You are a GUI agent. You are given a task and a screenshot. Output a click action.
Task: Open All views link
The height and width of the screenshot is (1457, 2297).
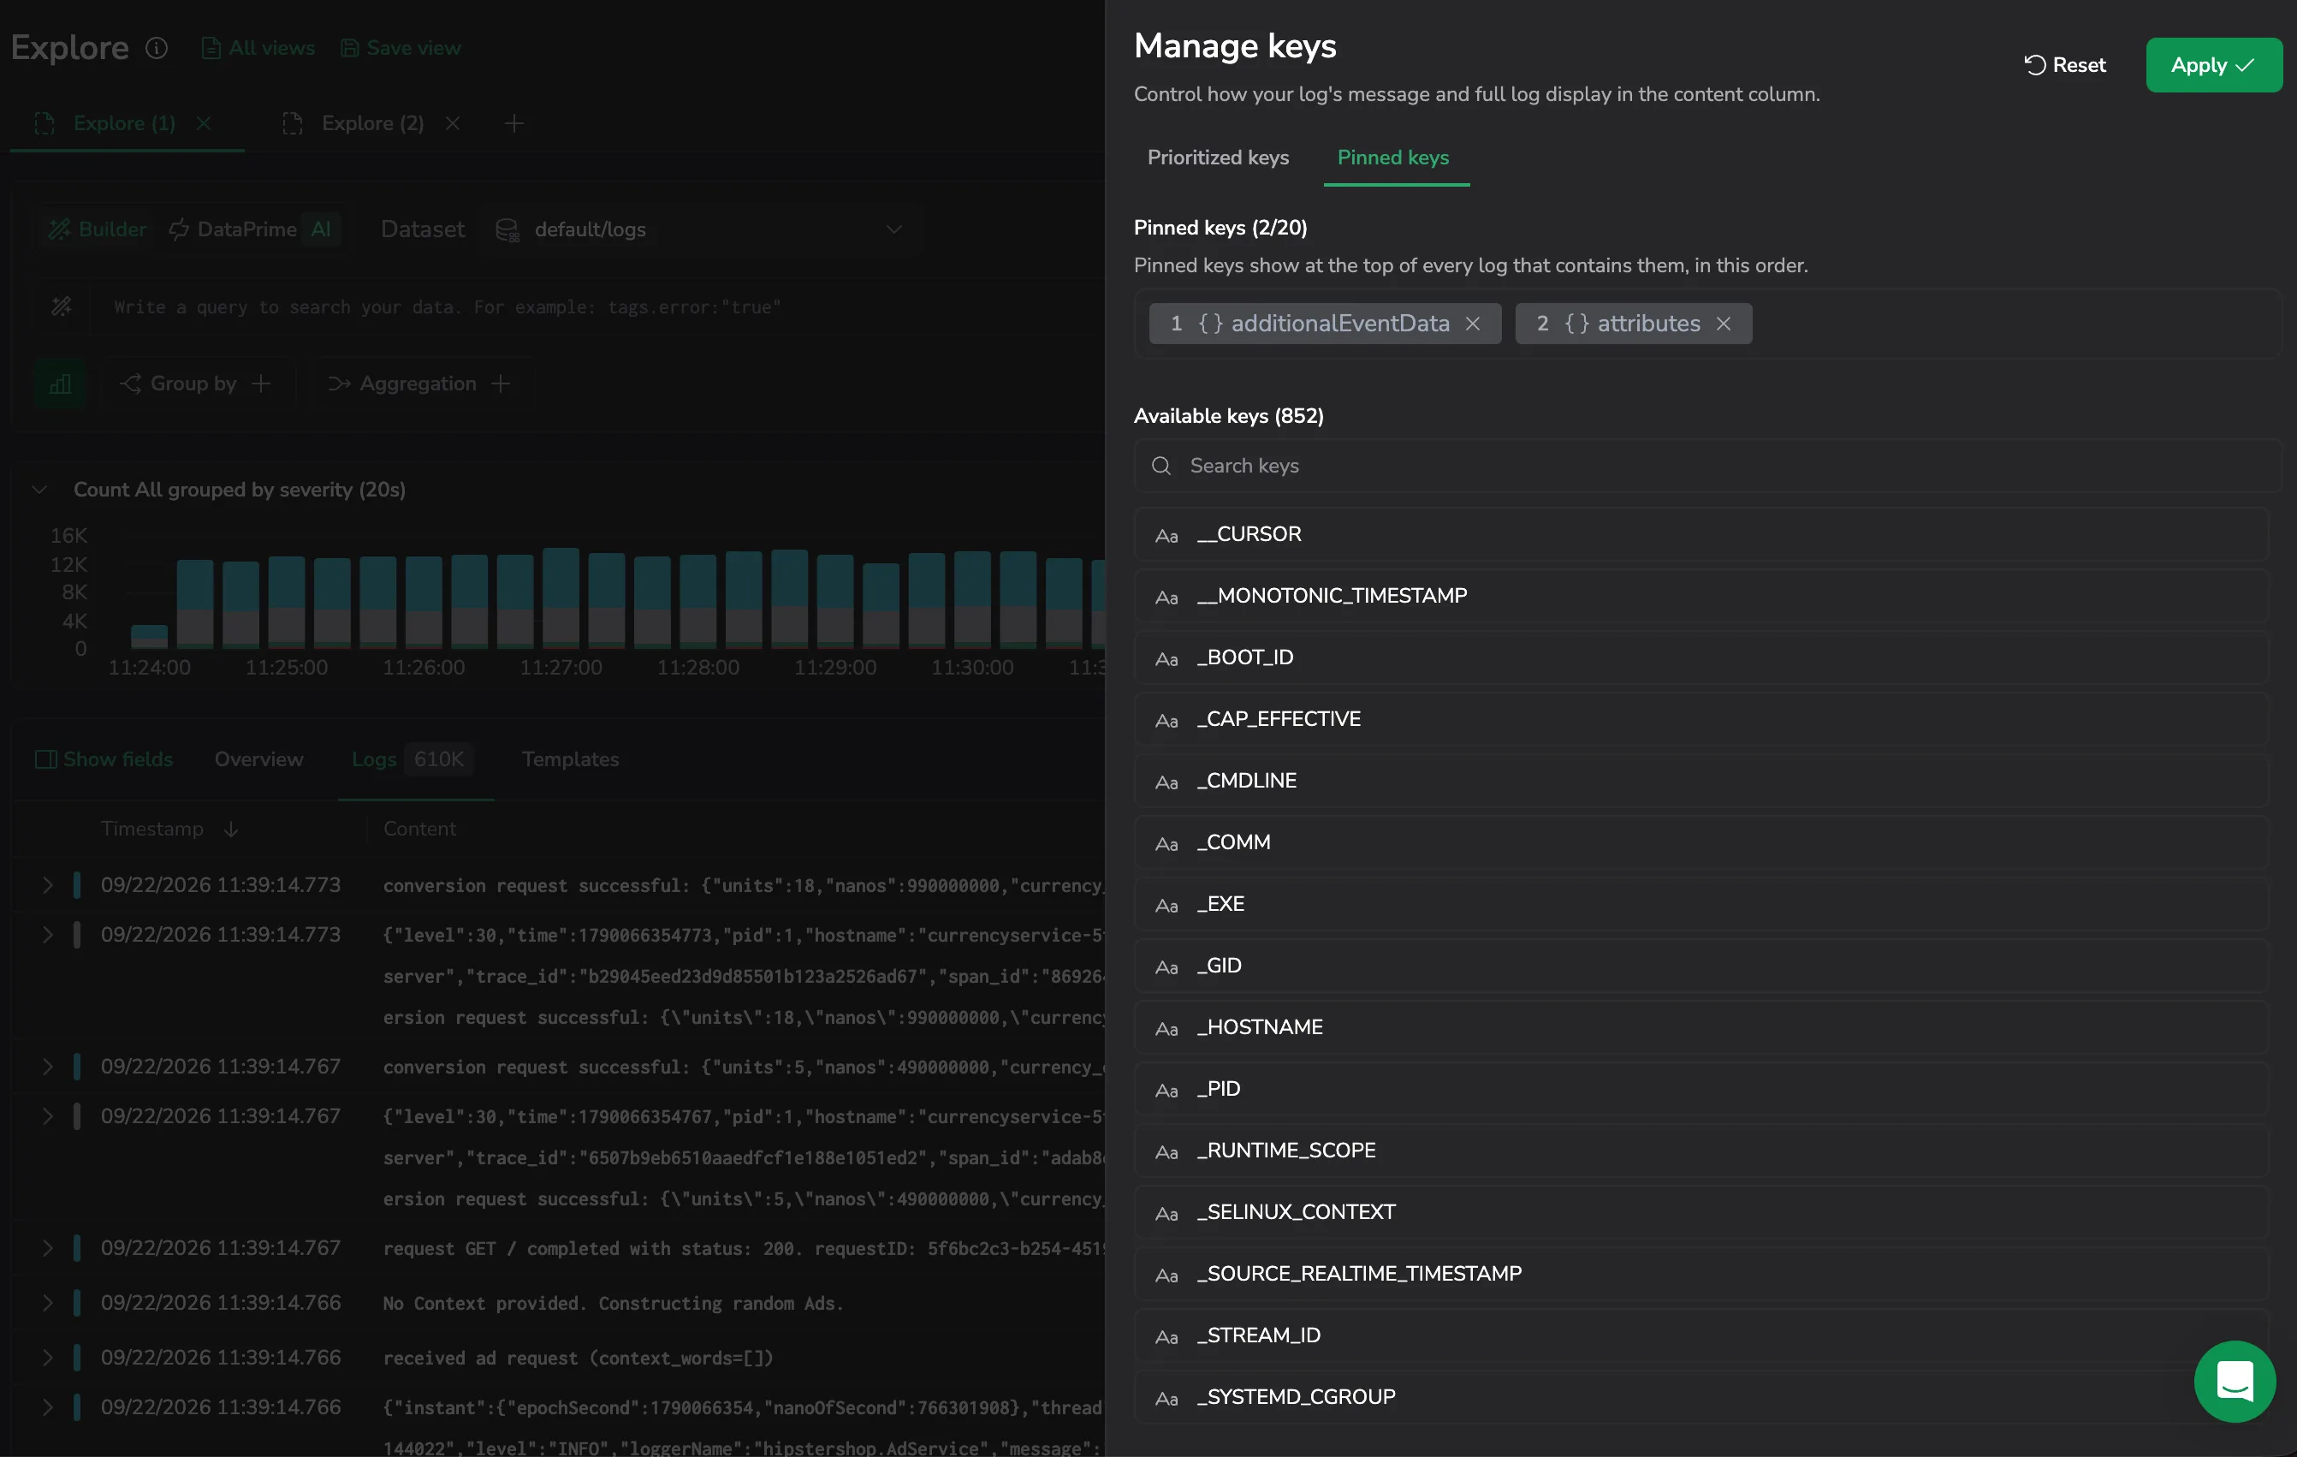coord(258,48)
